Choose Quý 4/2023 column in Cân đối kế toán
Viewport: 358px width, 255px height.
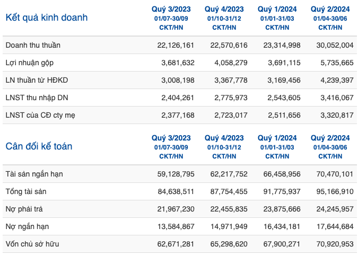pyautogui.click(x=224, y=138)
